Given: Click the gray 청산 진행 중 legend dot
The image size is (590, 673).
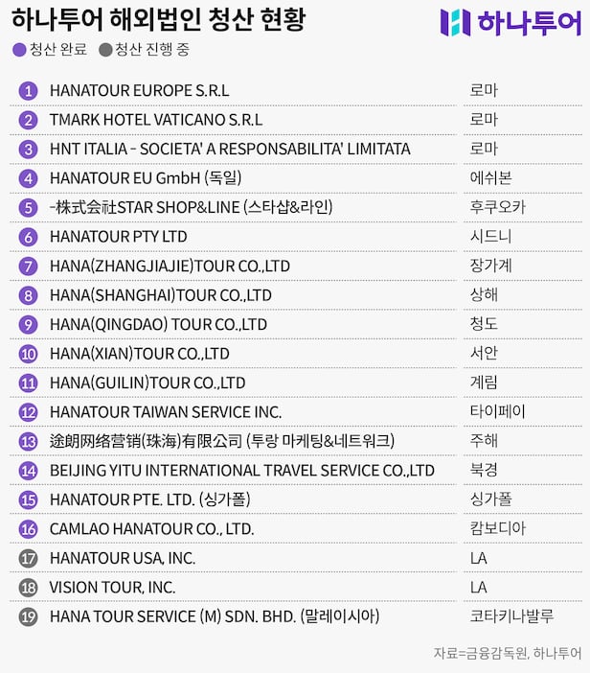Looking at the screenshot, I should [105, 50].
